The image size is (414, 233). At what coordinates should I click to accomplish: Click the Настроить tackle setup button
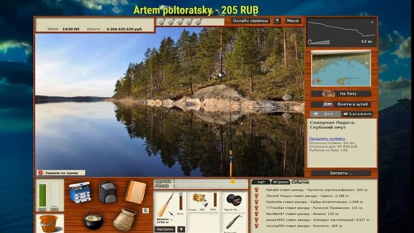pyautogui.click(x=165, y=229)
